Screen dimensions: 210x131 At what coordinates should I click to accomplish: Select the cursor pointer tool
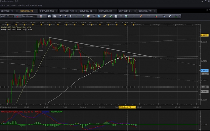coord(71,16)
